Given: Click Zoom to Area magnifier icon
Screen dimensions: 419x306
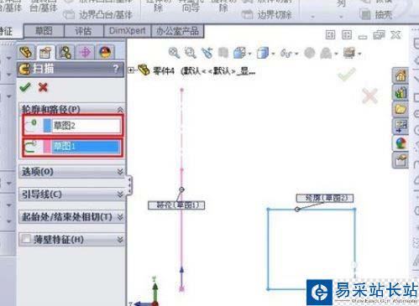Looking at the screenshot, I should [x=191, y=53].
